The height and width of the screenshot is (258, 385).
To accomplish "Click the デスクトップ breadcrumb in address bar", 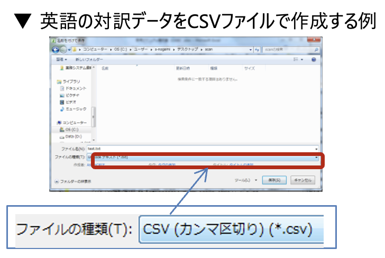I will 187,49.
